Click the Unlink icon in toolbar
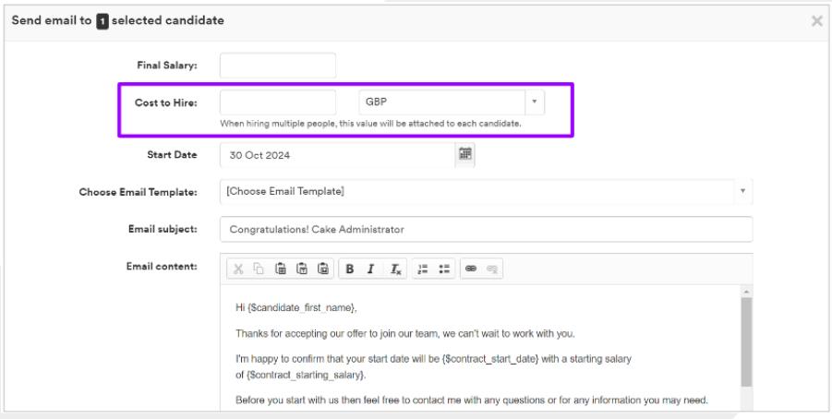 tap(492, 269)
